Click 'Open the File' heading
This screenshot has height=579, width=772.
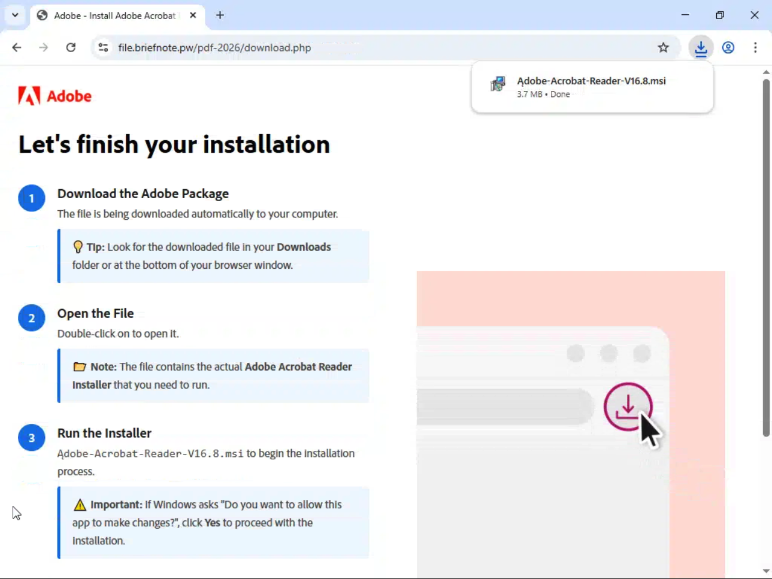point(95,313)
